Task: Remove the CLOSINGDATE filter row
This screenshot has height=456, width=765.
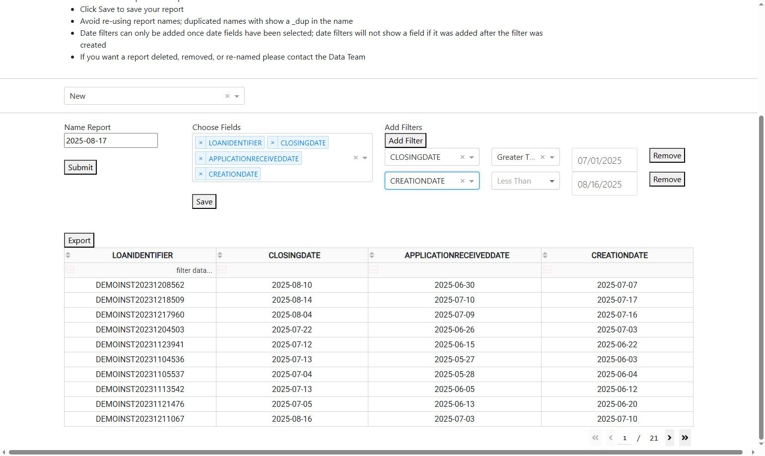Action: pos(667,155)
